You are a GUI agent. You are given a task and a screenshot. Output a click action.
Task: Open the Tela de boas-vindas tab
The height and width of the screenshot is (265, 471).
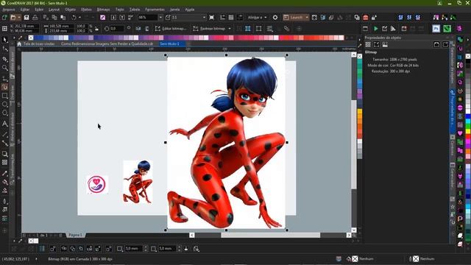(x=39, y=44)
